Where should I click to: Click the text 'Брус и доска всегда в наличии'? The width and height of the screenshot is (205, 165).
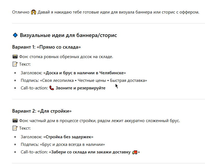[x=72, y=144]
